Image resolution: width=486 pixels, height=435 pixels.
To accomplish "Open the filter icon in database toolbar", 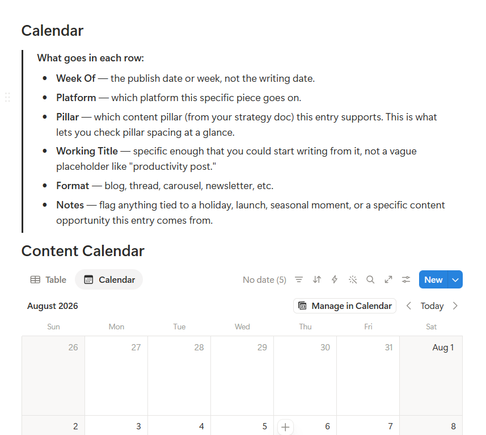I will (299, 279).
